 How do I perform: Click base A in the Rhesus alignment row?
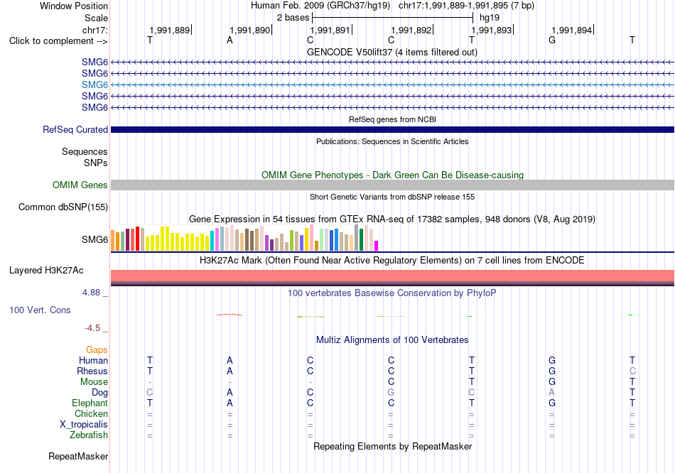(x=230, y=371)
